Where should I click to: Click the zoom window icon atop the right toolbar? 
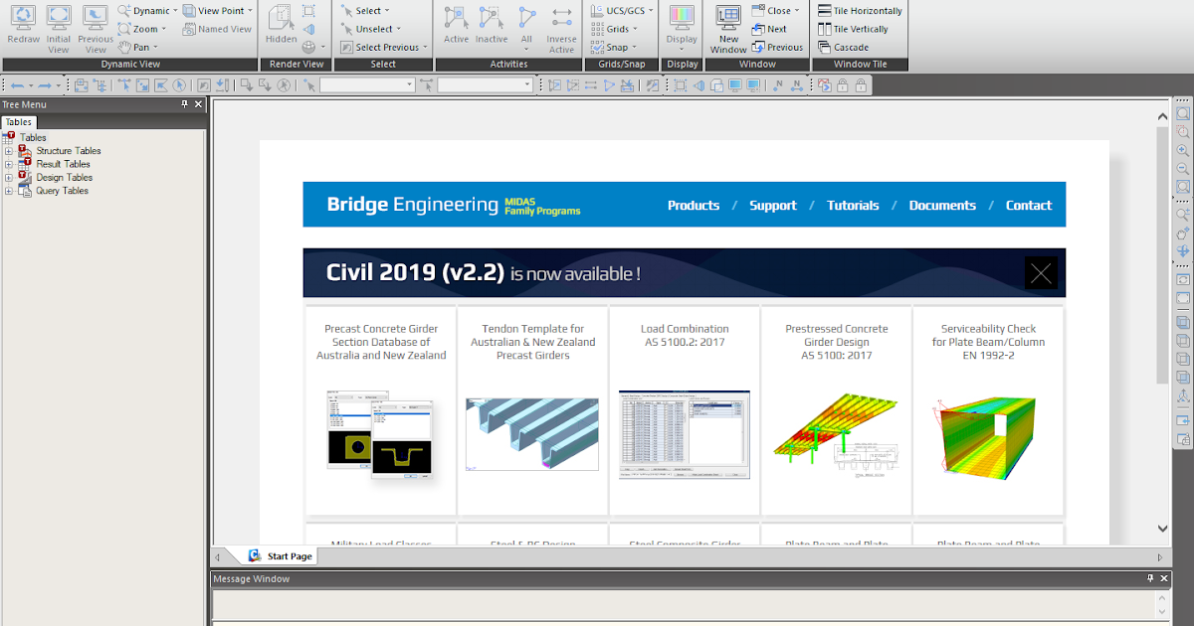(x=1183, y=114)
